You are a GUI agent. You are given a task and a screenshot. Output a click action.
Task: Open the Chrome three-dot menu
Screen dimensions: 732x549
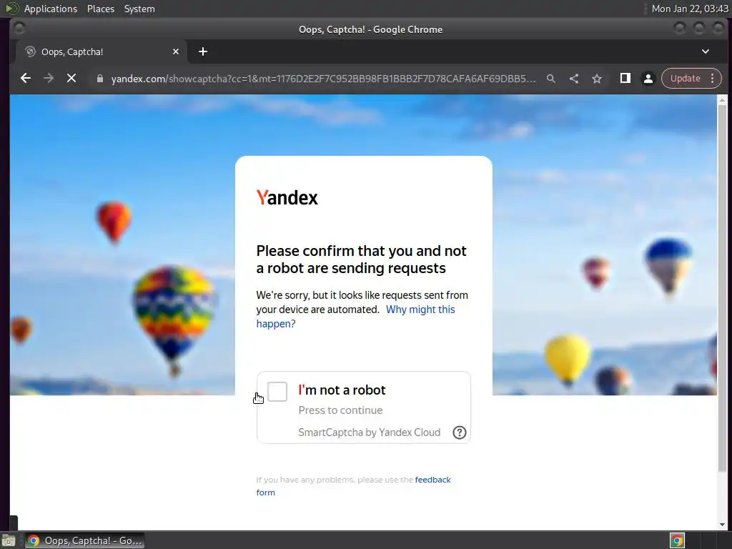pyautogui.click(x=713, y=79)
